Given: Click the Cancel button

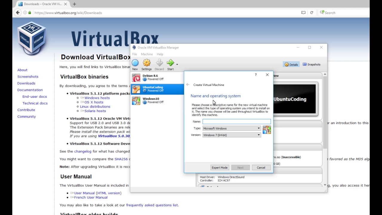Looking at the screenshot, I should point(261,168).
